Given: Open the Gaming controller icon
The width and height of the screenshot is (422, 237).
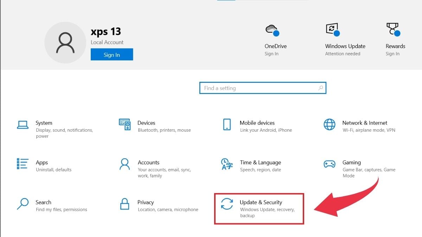Looking at the screenshot, I should tap(330, 164).
